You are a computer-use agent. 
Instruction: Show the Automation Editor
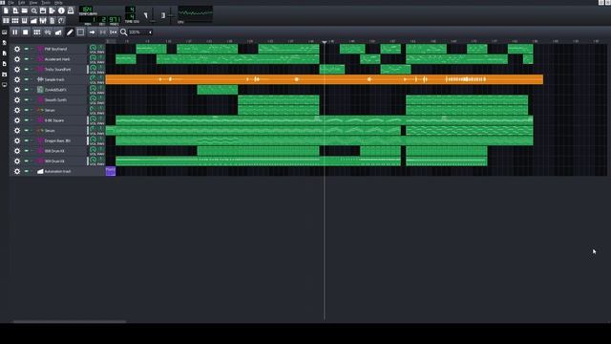(34, 20)
